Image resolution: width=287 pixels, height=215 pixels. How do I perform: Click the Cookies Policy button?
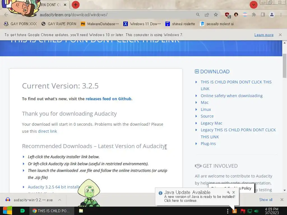tap(231, 188)
